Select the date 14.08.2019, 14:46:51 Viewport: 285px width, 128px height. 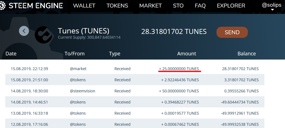(29, 102)
